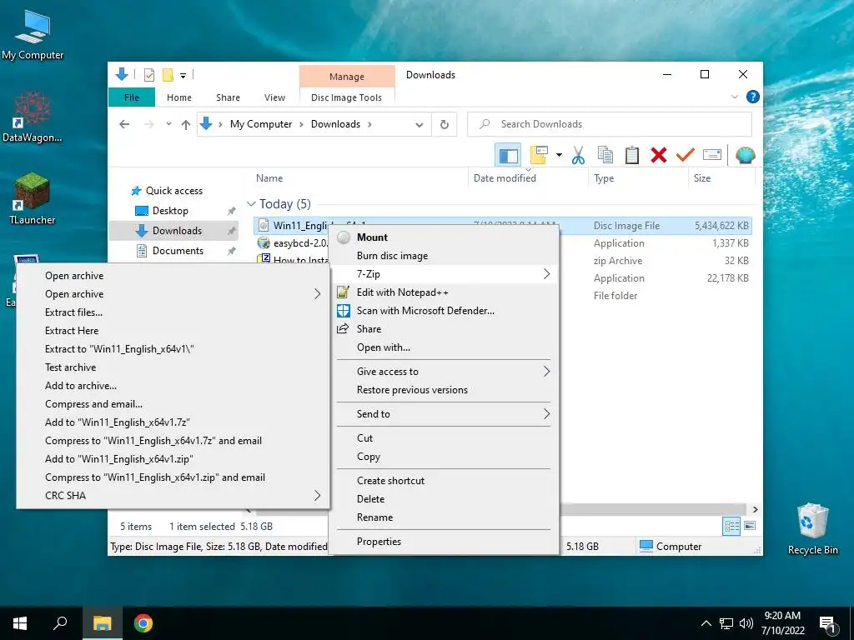854x640 pixels.
Task: Expand the CRC SHA submenu
Action: pyautogui.click(x=173, y=496)
